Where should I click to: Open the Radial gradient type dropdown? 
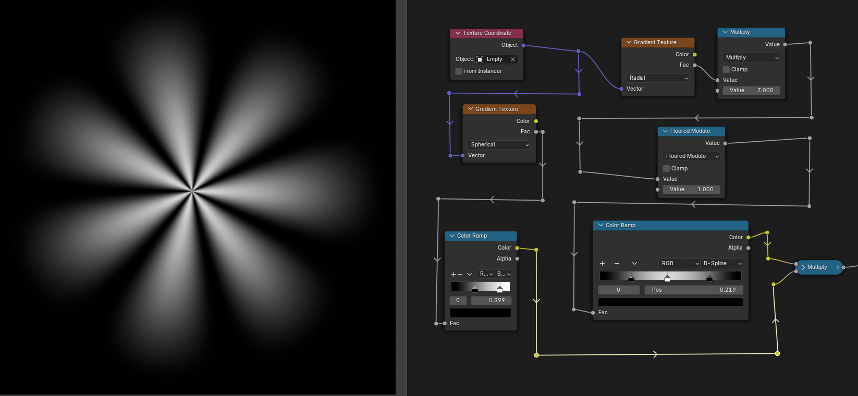(658, 78)
